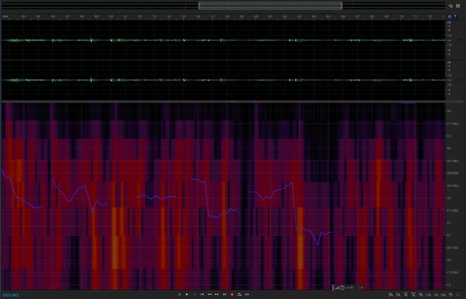Viewport: 466px width, 299px height.
Task: Click the Skip Selection button
Action: 247,294
